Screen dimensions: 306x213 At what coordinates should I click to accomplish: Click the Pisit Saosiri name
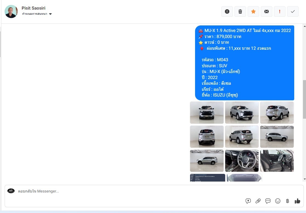tap(33, 8)
